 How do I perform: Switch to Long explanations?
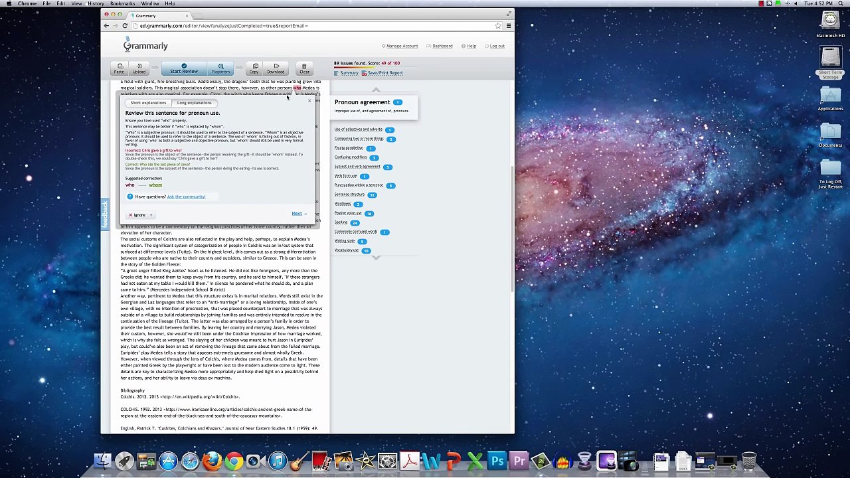pyautogui.click(x=194, y=103)
